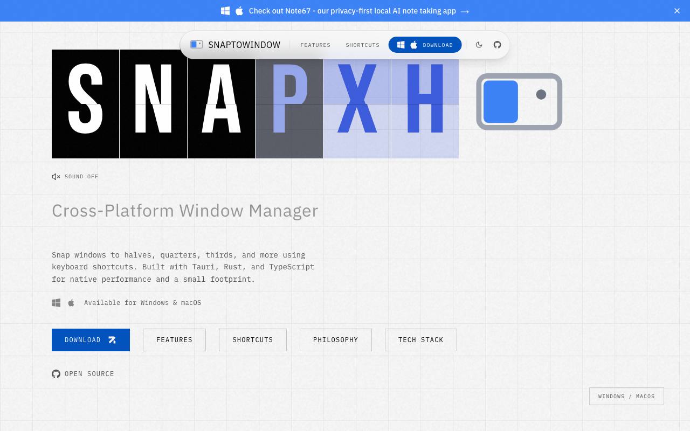Open the SNAPTOWINDOW home link
The width and height of the screenshot is (690, 431).
point(236,45)
